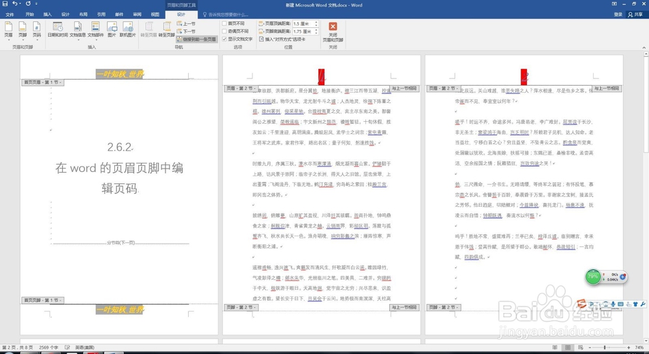Open the 页码 (Page Number) button
Image resolution: width=649 pixels, height=354 pixels.
(37, 30)
